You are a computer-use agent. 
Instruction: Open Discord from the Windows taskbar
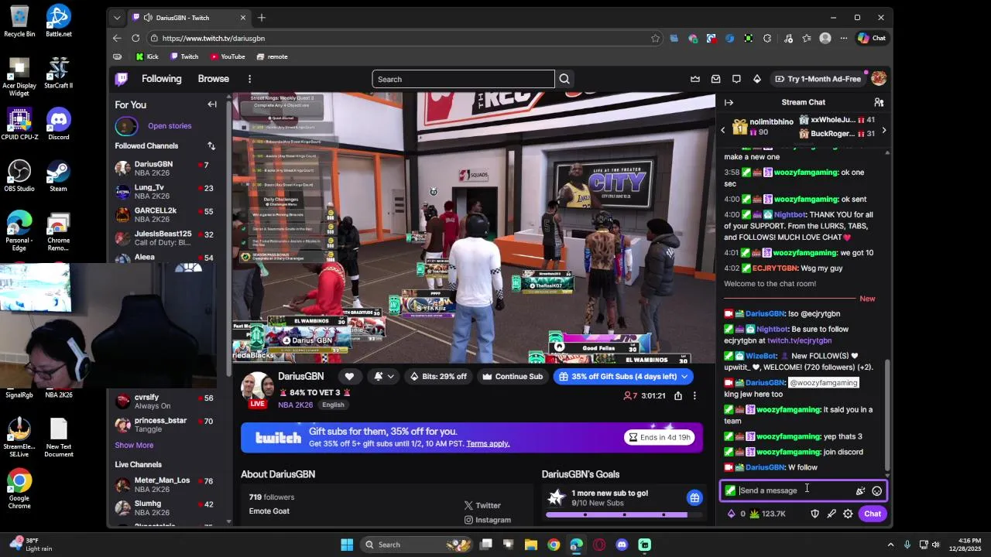[622, 545]
